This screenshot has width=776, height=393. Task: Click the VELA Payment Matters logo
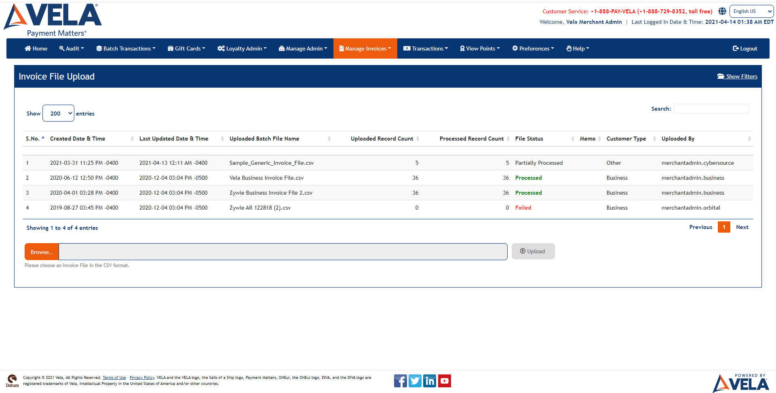(x=53, y=20)
